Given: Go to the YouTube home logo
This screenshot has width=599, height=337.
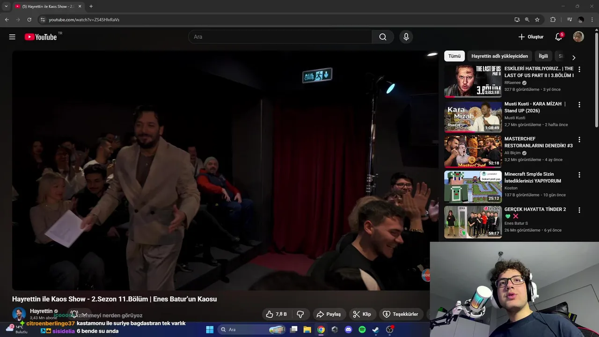Looking at the screenshot, I should coord(41,37).
